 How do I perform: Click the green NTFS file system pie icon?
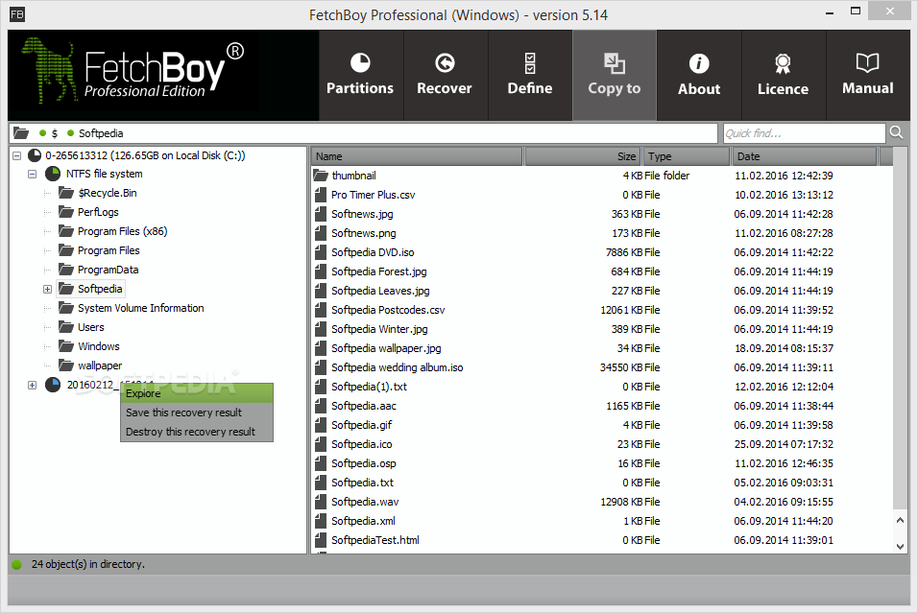[x=53, y=174]
